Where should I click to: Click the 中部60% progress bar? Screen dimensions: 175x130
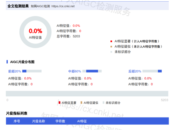[x=92, y=71]
